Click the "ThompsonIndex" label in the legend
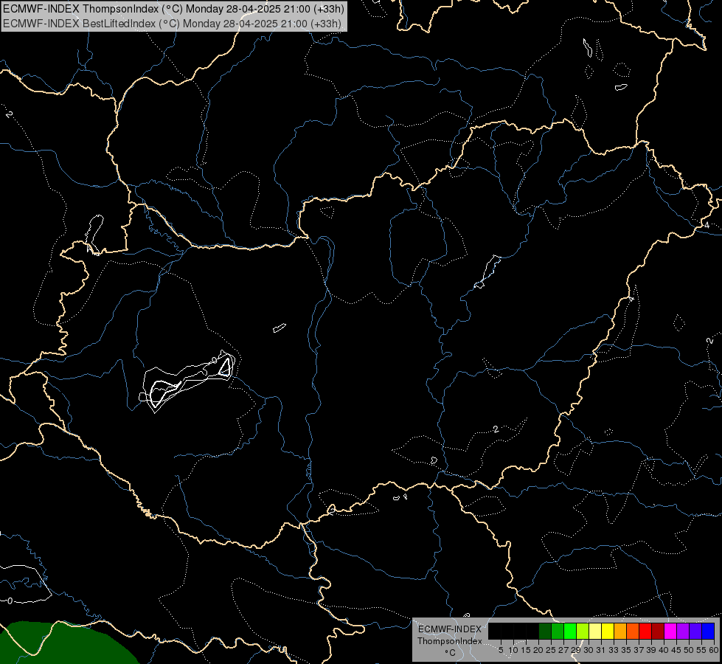The width and height of the screenshot is (722, 664). coord(450,641)
